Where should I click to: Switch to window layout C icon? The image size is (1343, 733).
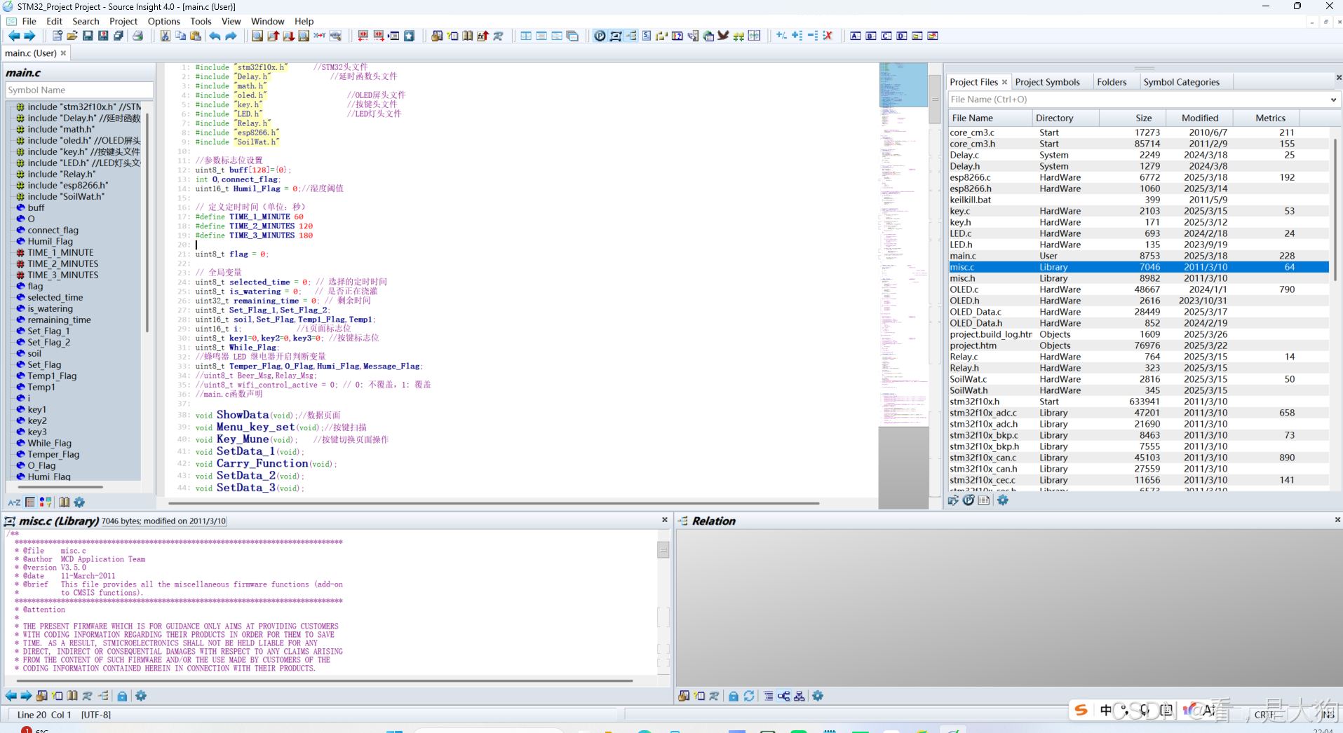coord(886,36)
